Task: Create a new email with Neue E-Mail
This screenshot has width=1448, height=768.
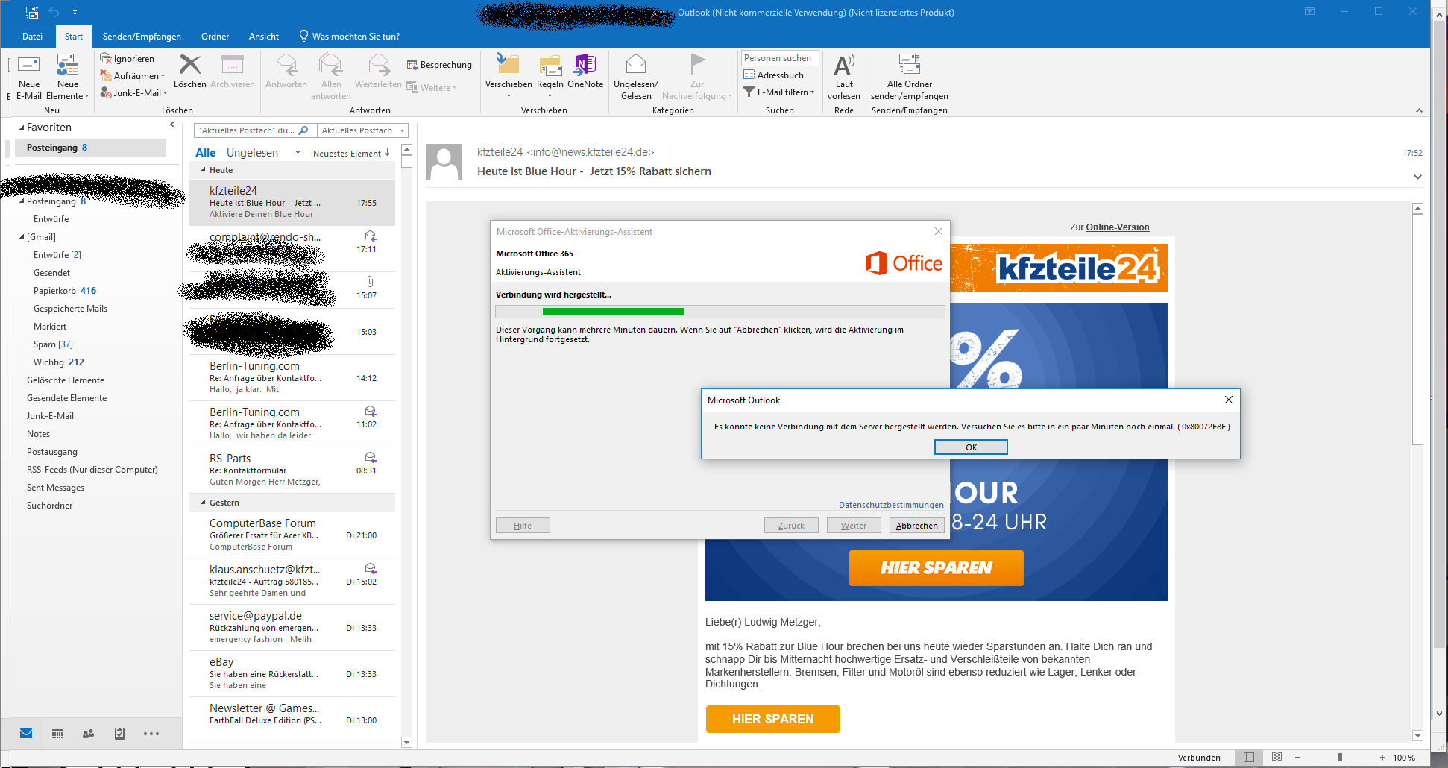Action: click(29, 77)
